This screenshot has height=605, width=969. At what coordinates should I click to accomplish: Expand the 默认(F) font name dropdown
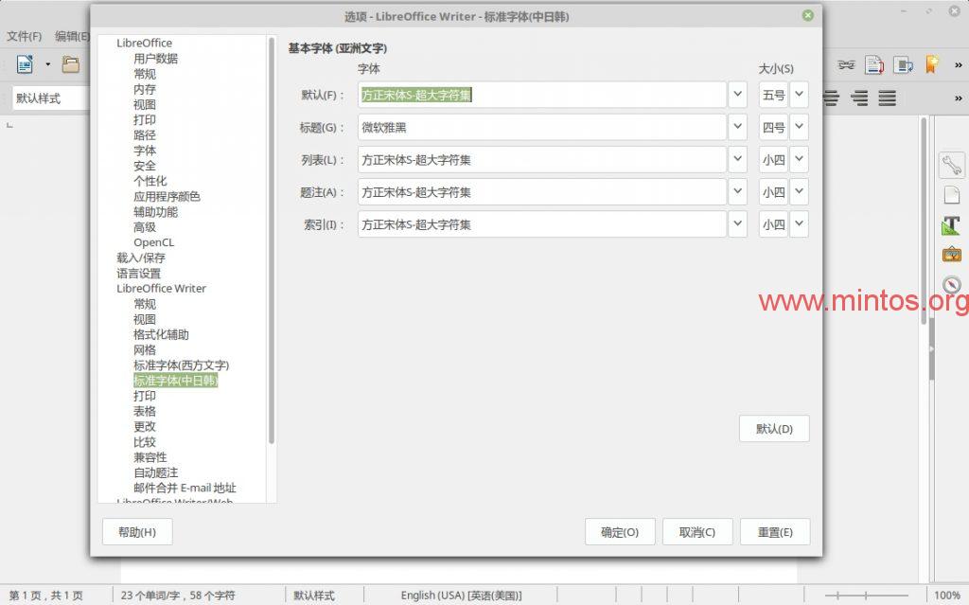click(x=738, y=95)
